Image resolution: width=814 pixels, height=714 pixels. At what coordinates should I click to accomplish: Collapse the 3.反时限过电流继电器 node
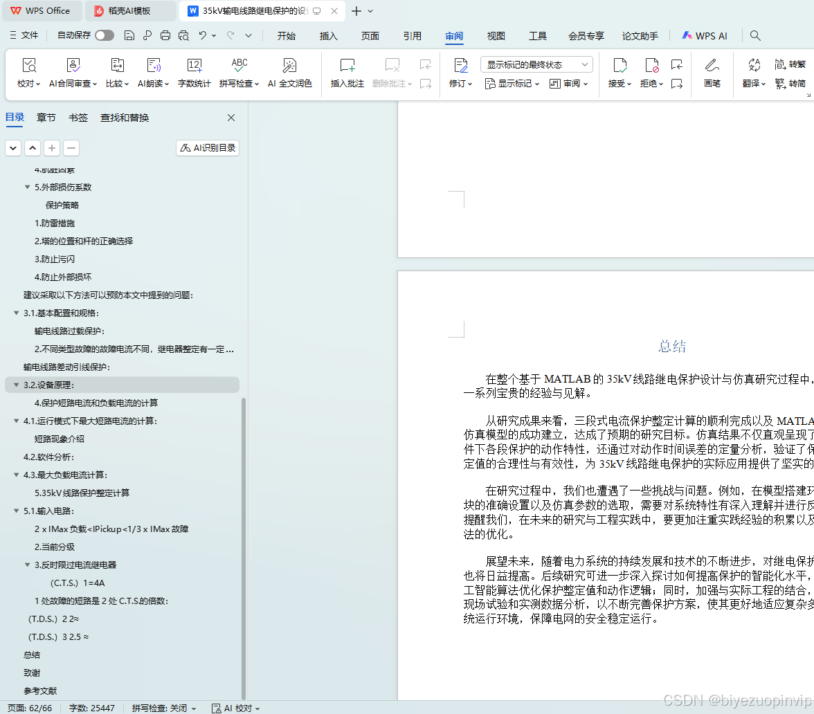[28, 565]
